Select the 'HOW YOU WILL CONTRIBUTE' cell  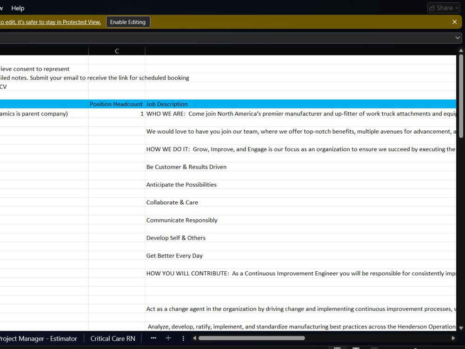coord(301,274)
